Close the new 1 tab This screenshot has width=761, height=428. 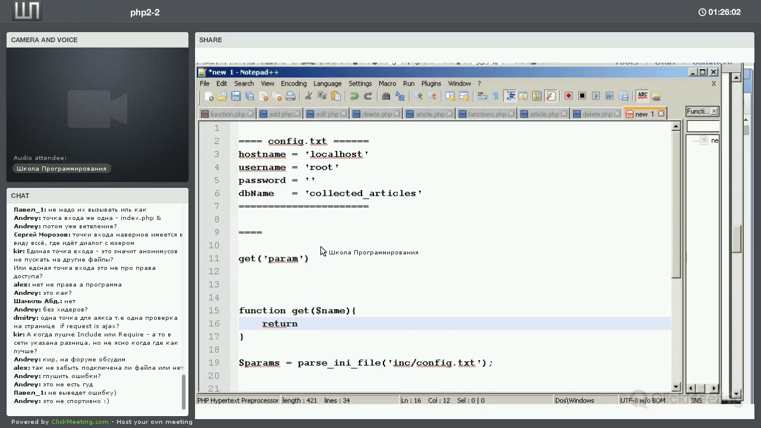coord(661,114)
